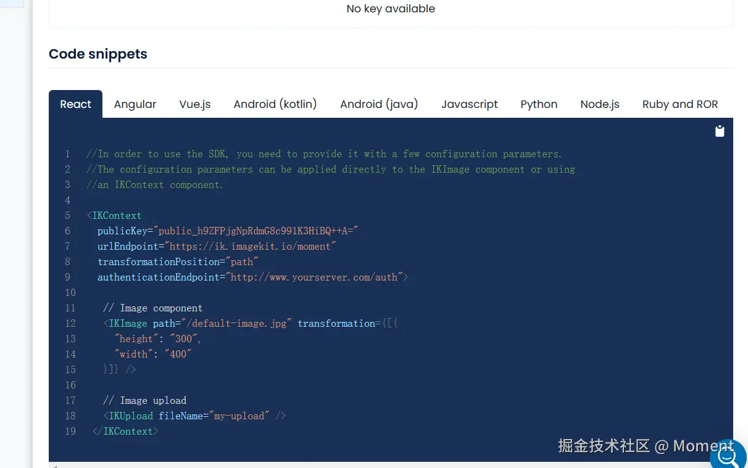Click the "/default-image.jpg" path in code
Viewport: 748px width, 468px height.
(x=236, y=324)
